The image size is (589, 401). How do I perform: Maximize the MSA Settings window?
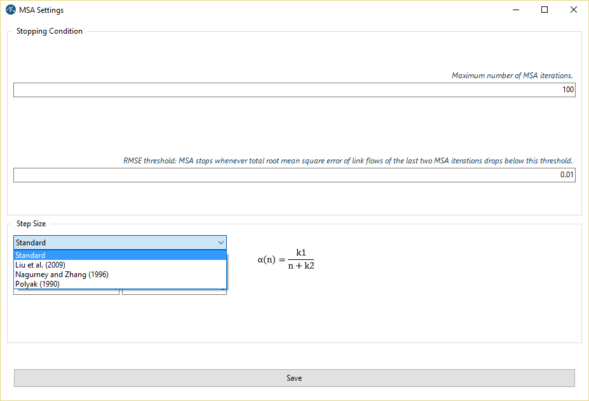[x=545, y=10]
